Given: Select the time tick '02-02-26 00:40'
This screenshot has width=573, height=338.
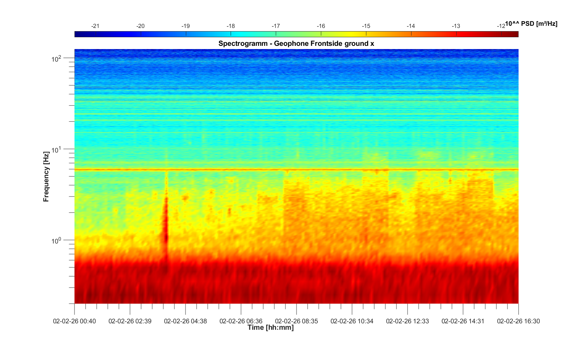Looking at the screenshot, I should click(74, 321).
